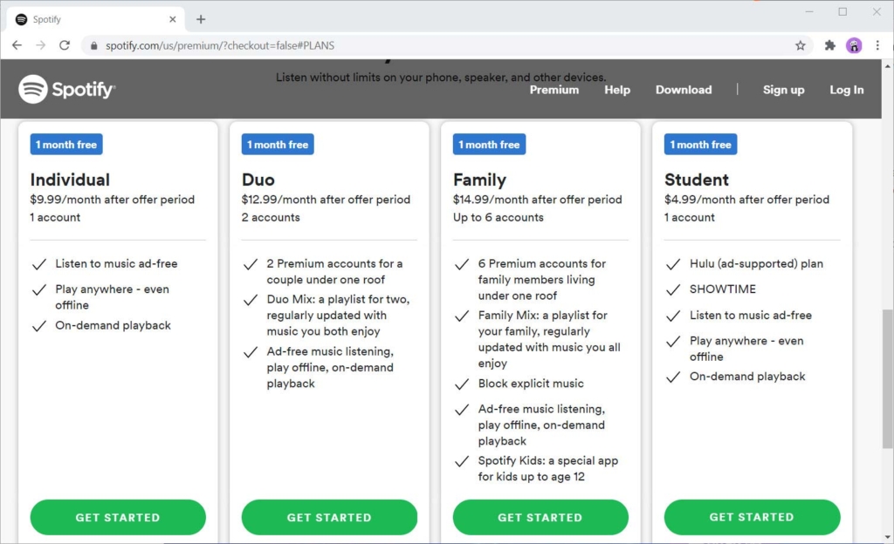Click Duo's 'Ad-free music listening' feature text
Screen dimensions: 894x544
(x=330, y=368)
